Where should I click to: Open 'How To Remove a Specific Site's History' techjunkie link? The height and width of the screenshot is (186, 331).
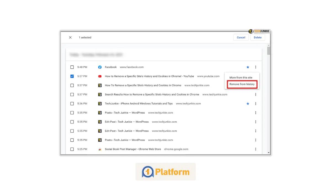tap(143, 85)
